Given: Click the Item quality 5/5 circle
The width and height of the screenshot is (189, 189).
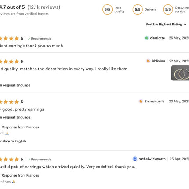Looking at the screenshot, I should (x=107, y=10).
